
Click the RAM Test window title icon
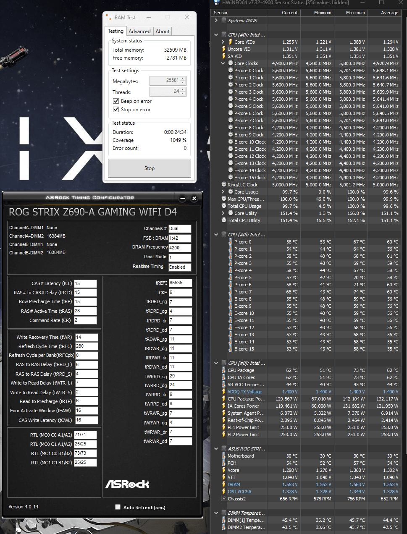(110, 18)
